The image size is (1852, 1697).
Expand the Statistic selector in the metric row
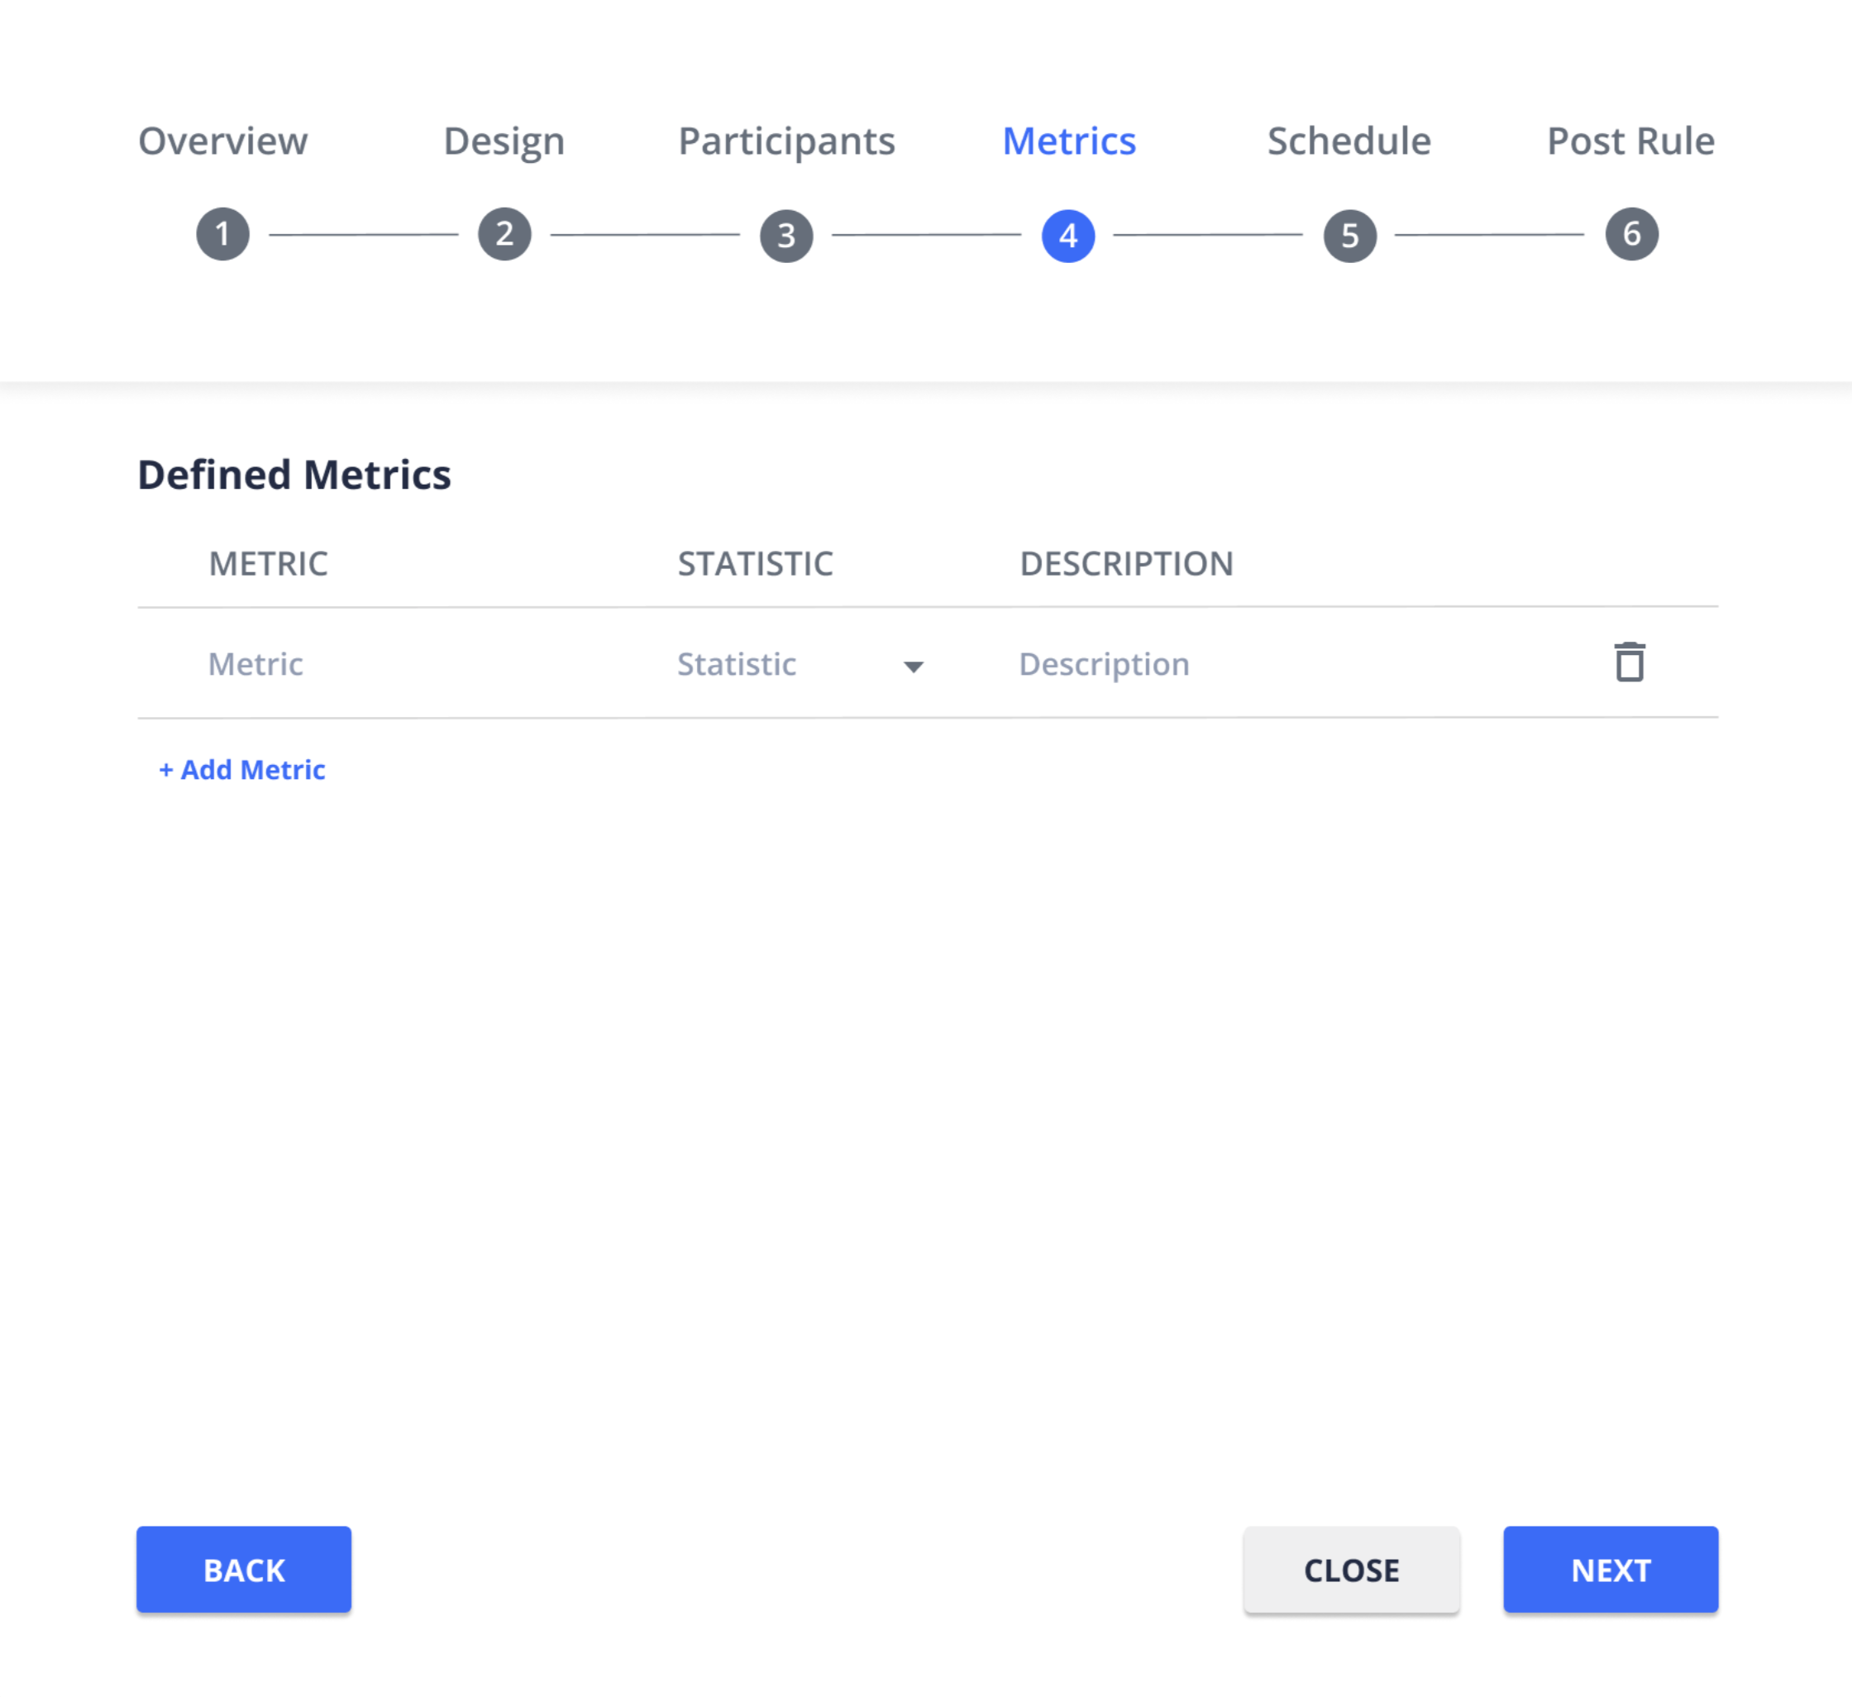click(x=800, y=664)
